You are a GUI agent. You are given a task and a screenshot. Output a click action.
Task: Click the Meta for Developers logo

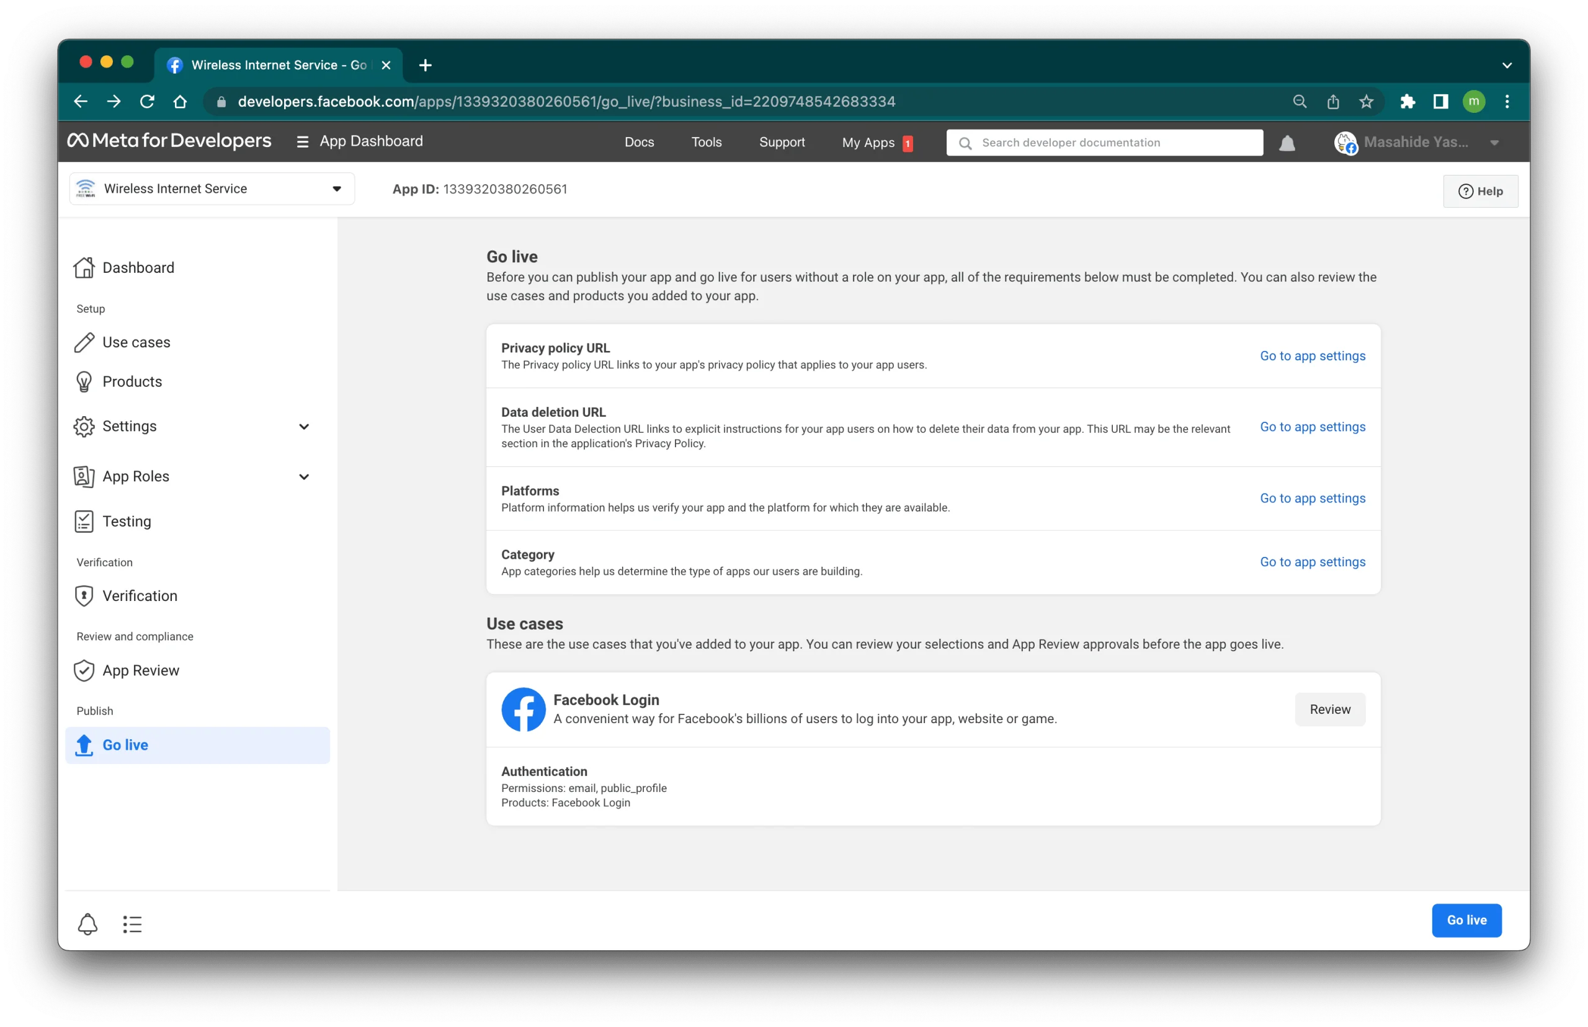[169, 141]
